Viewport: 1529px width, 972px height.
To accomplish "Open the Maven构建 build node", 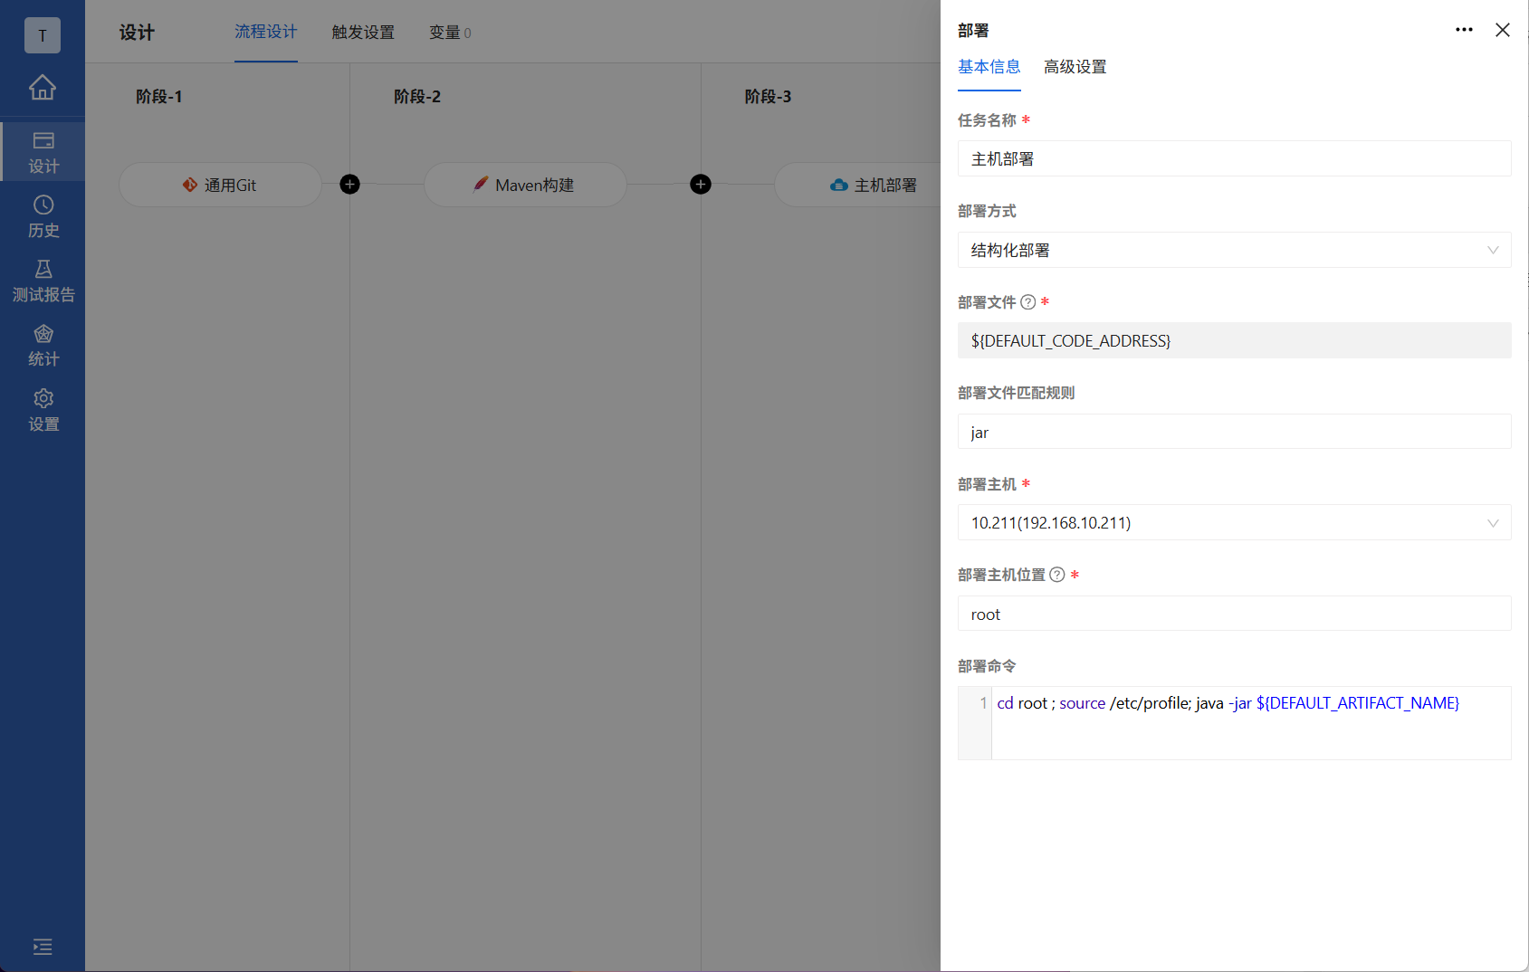I will (525, 185).
